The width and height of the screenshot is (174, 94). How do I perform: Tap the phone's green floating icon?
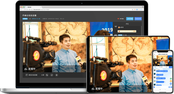coord(171,79)
